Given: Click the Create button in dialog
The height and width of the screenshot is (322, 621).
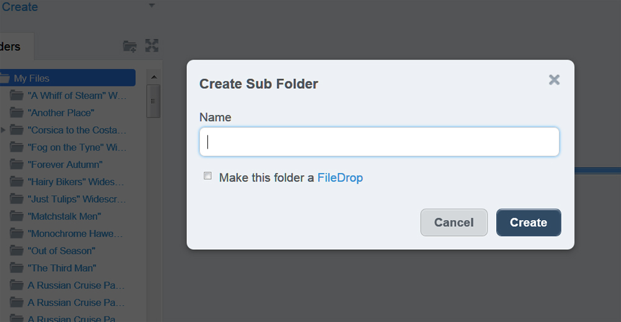Looking at the screenshot, I should [x=528, y=223].
